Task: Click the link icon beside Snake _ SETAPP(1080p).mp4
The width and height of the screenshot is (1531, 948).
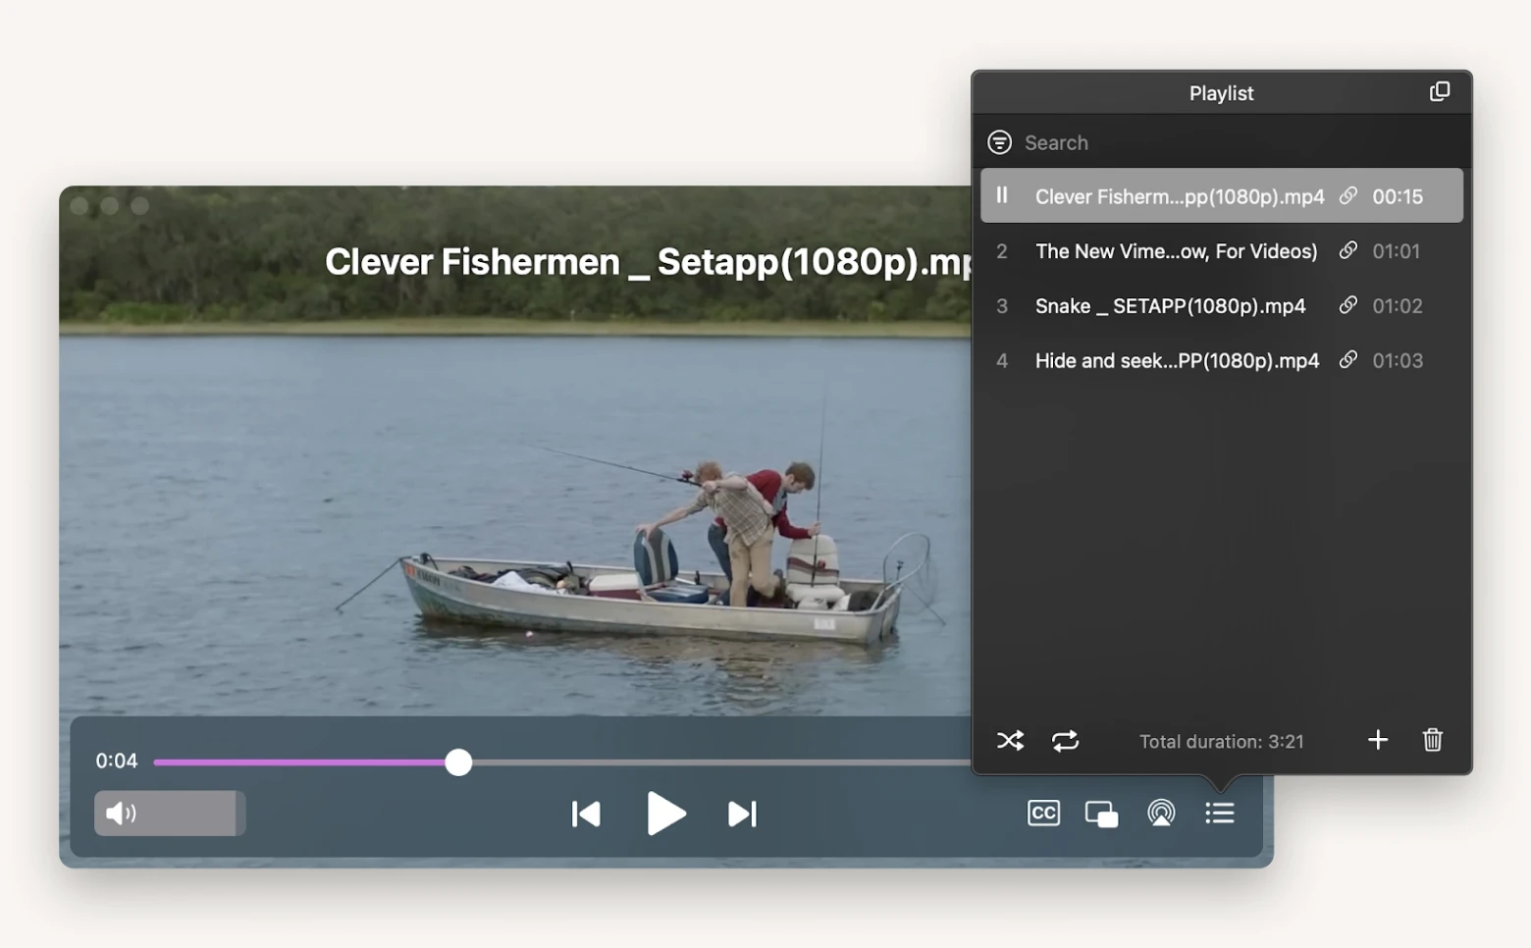Action: point(1347,305)
